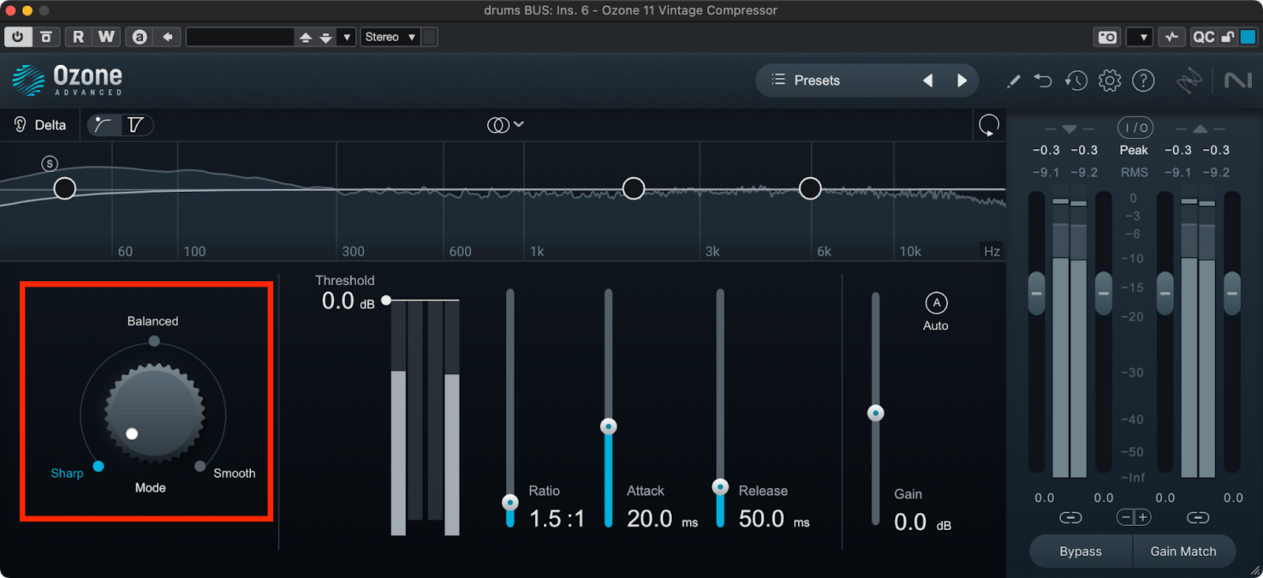
Task: Click the camera snapshot icon
Action: (1107, 37)
